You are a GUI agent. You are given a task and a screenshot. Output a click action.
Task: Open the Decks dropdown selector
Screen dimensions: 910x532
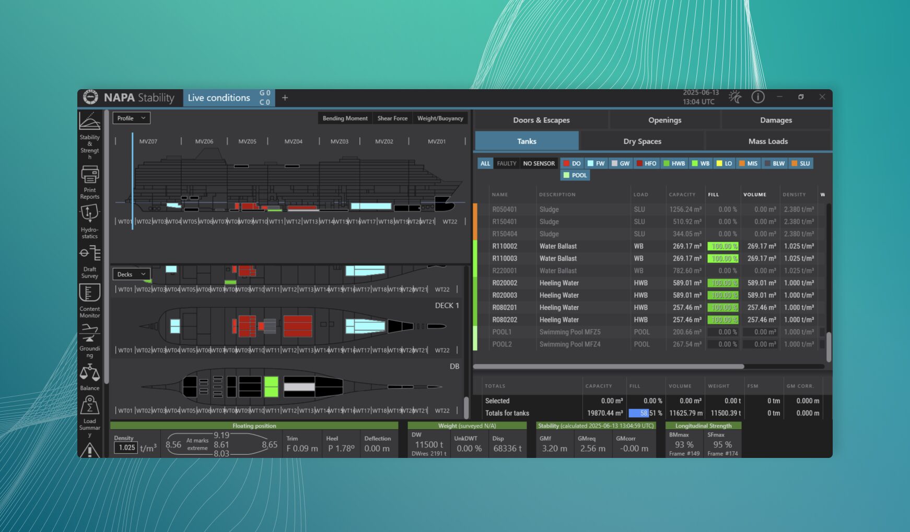(131, 274)
